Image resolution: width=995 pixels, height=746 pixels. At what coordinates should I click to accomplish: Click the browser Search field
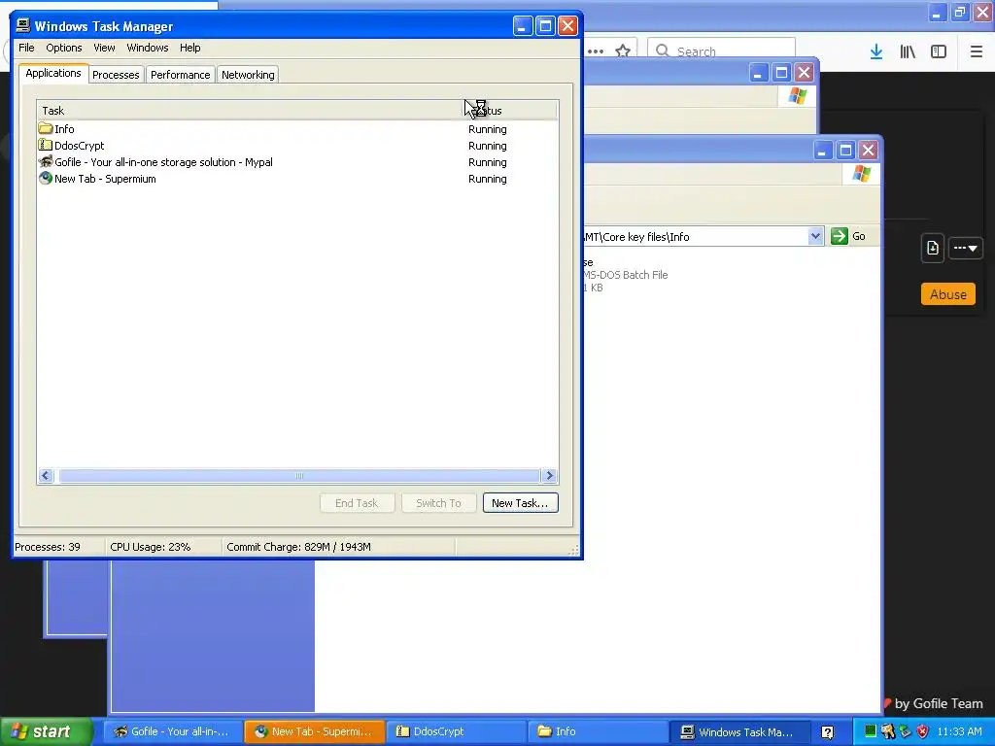click(x=722, y=51)
